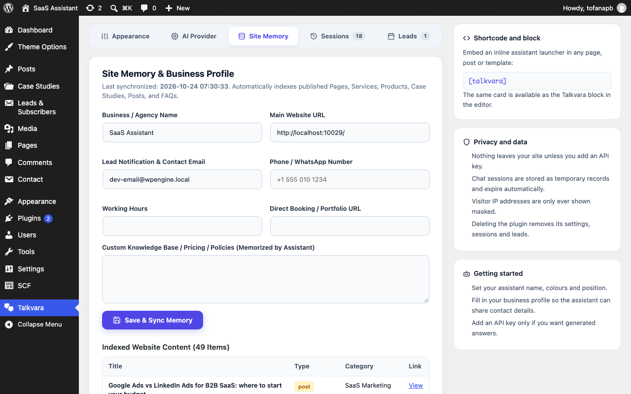Open the SaaS Assistant site home icon

pos(26,8)
